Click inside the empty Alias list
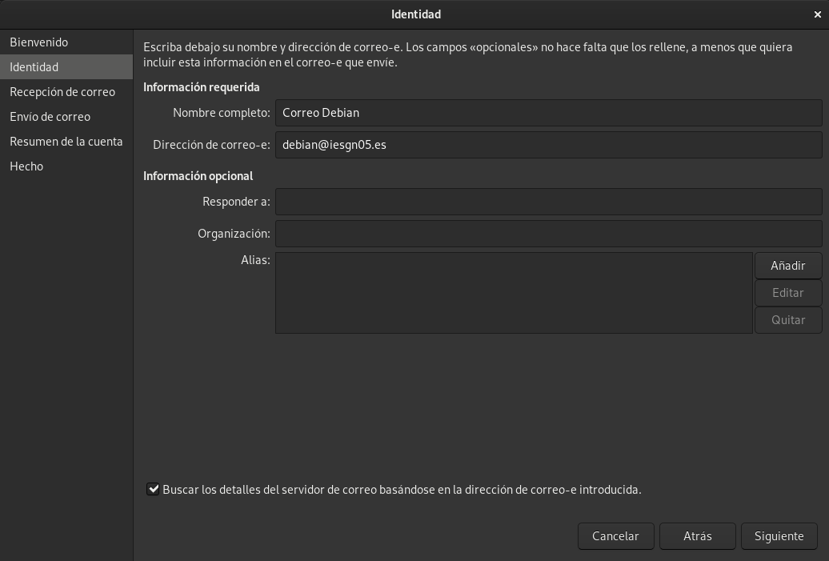 (x=514, y=293)
